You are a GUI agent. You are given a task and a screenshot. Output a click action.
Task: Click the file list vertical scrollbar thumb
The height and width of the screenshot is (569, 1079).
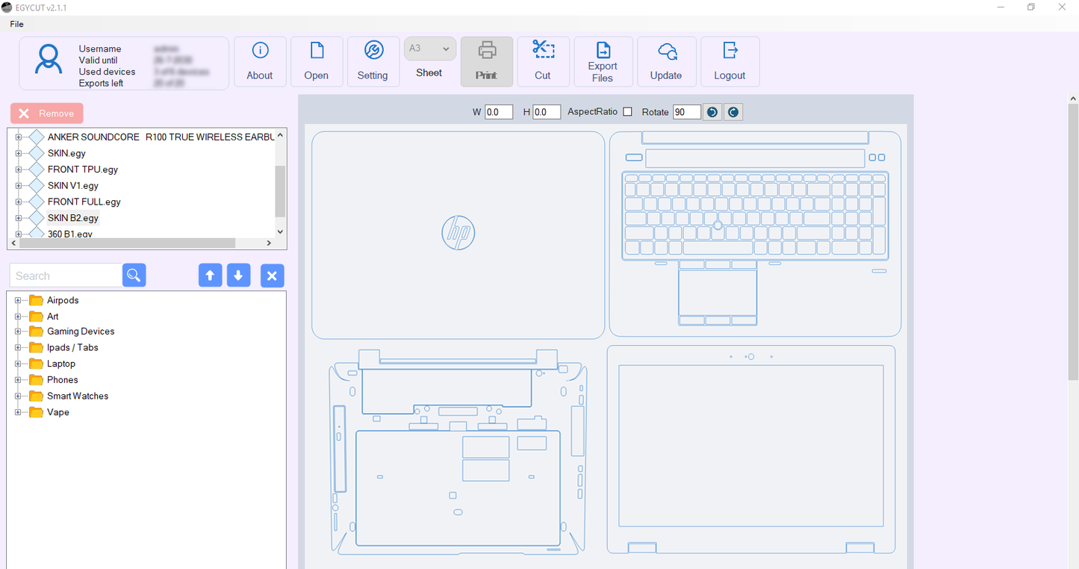pos(281,191)
